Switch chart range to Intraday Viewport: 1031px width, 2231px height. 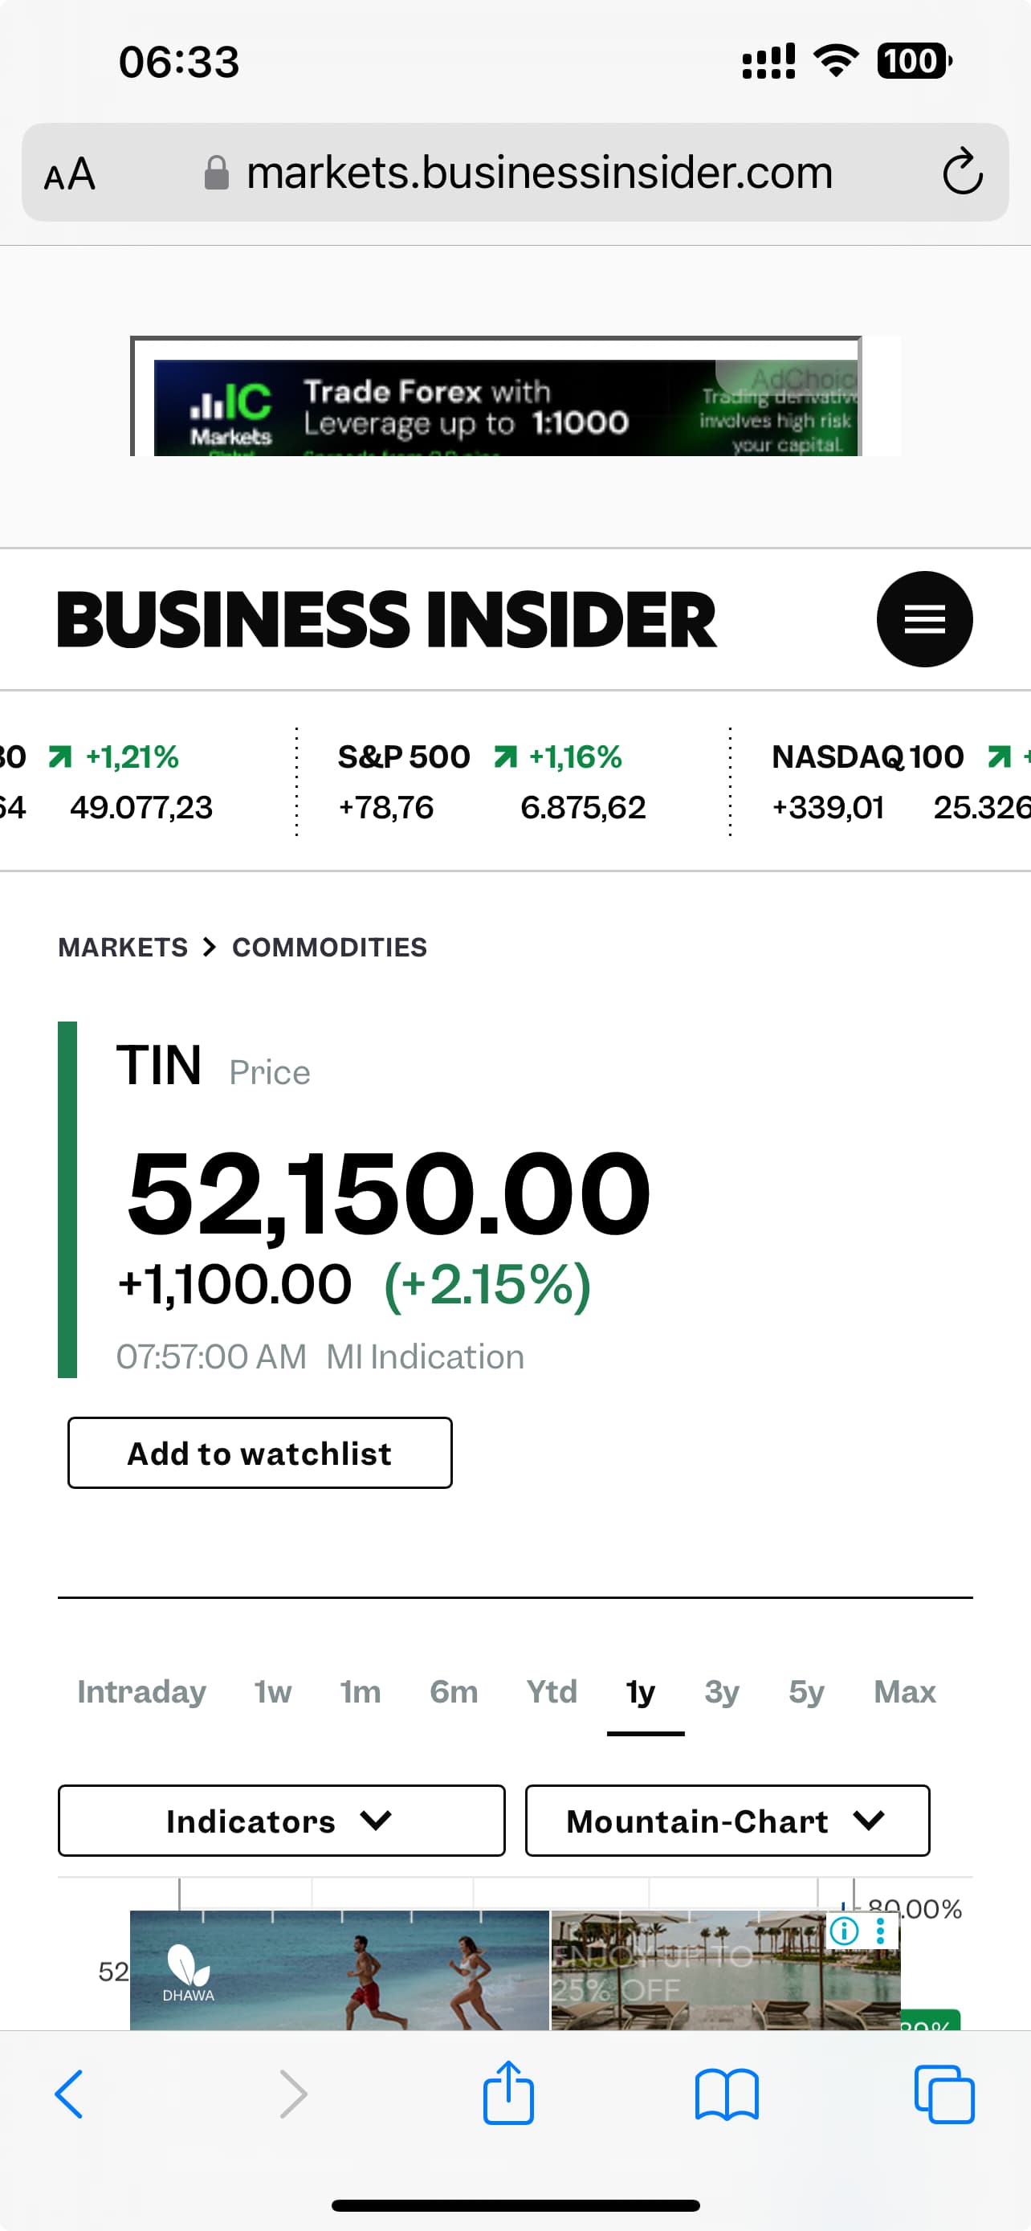pyautogui.click(x=142, y=1691)
